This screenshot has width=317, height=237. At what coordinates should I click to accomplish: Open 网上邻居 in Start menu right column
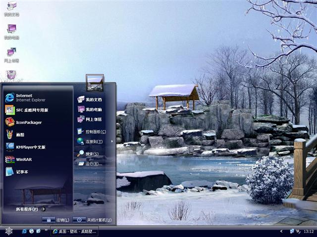[90, 119]
